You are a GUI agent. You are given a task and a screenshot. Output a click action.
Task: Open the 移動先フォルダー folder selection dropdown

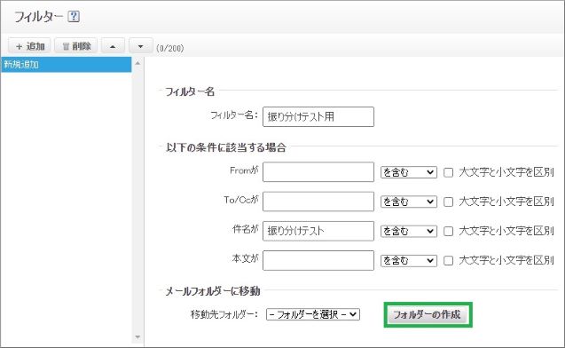coord(313,314)
